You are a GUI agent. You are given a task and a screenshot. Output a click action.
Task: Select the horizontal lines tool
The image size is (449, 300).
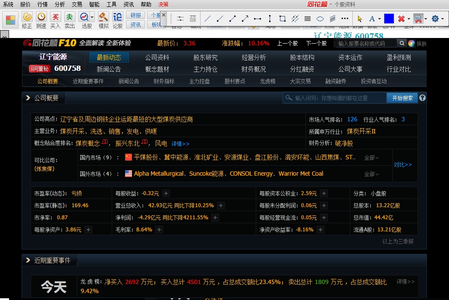click(x=308, y=19)
